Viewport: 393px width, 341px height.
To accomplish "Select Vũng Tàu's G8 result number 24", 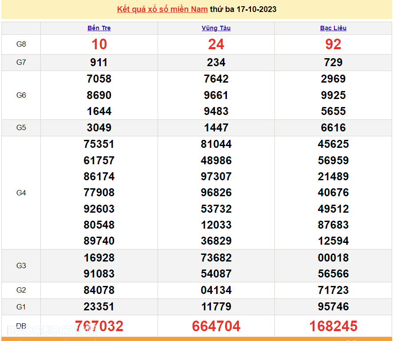I will coord(216,44).
